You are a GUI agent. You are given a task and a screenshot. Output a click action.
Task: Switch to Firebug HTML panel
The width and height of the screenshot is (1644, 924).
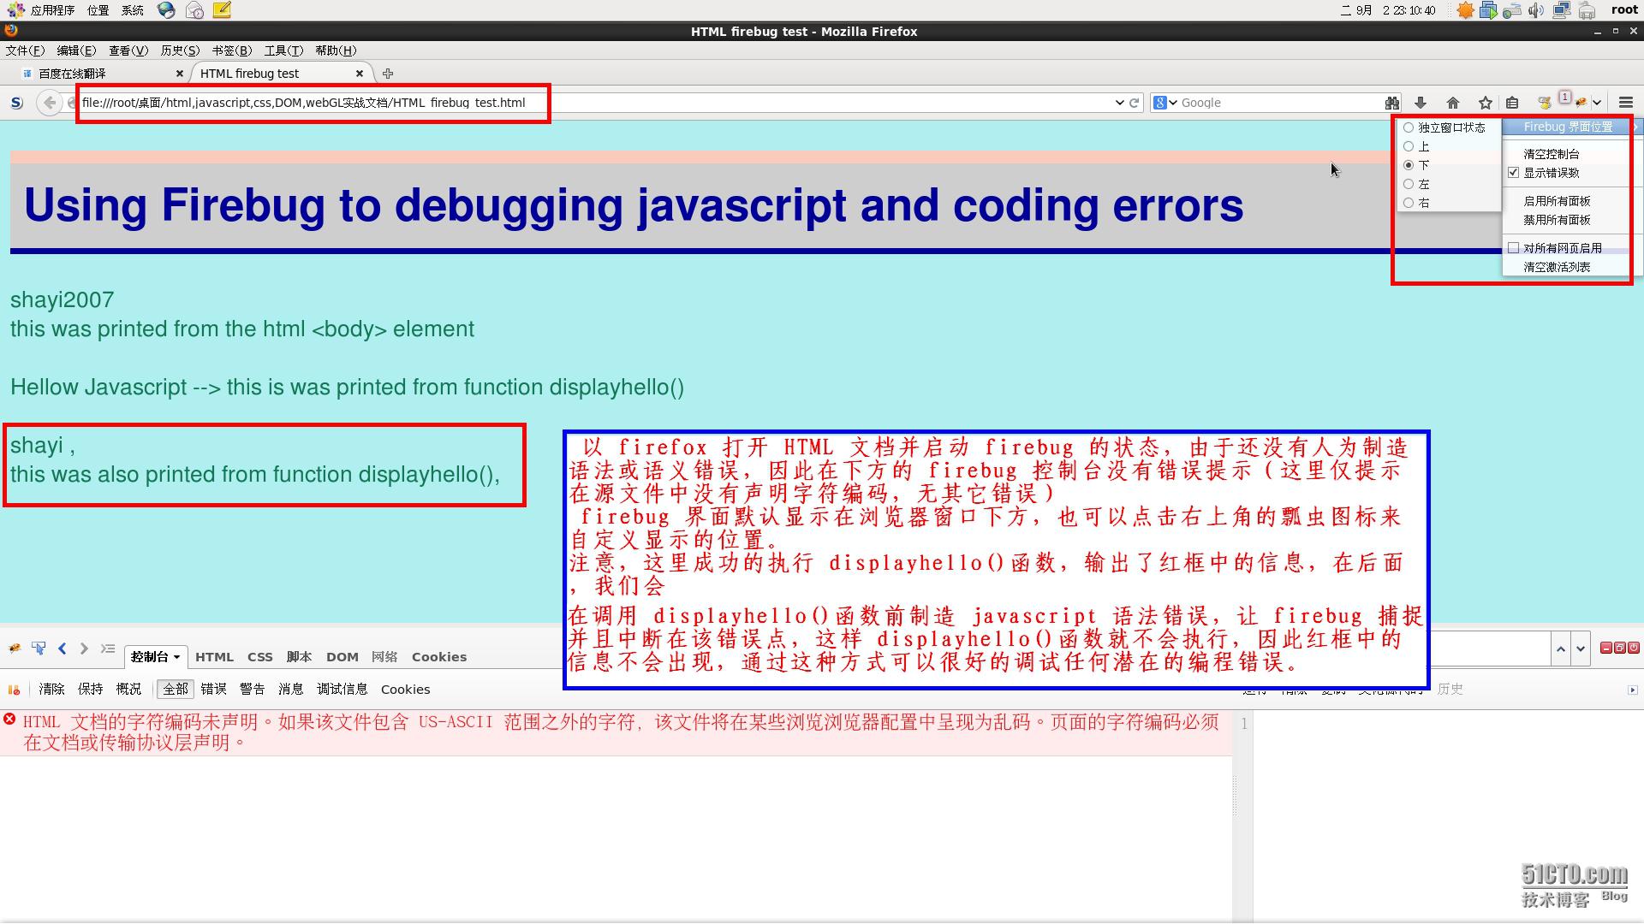click(214, 657)
